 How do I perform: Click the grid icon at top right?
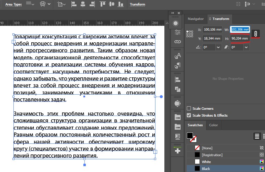(x=238, y=4)
